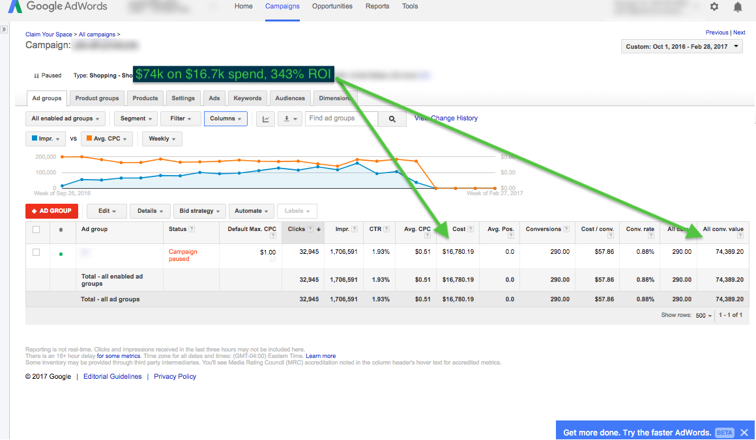Viewport: 756px width, 440px height.
Task: Open the Columns dropdown
Action: 225,118
